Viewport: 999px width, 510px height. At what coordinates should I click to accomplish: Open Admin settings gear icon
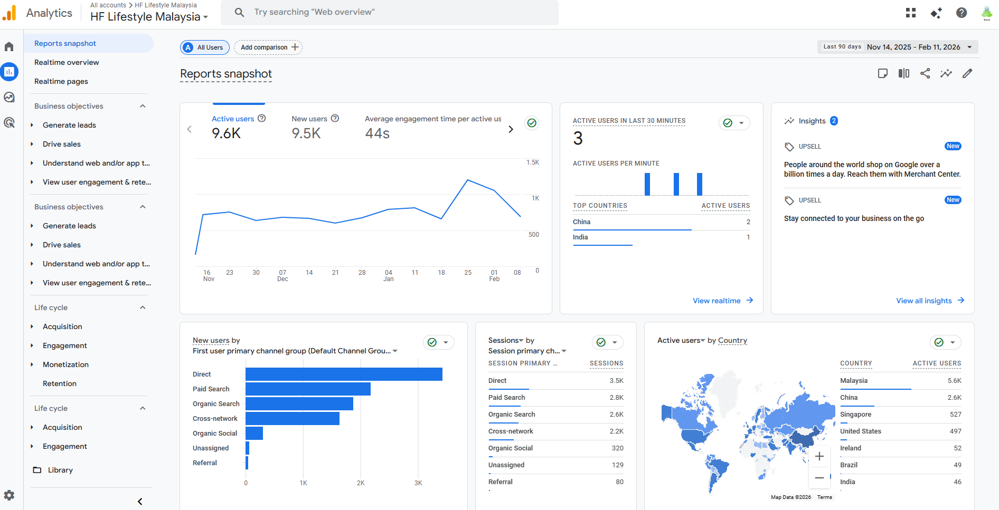click(9, 495)
